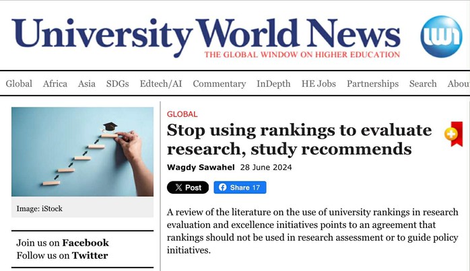Navigate to the Commentary section
The width and height of the screenshot is (470, 271).
pyautogui.click(x=219, y=84)
